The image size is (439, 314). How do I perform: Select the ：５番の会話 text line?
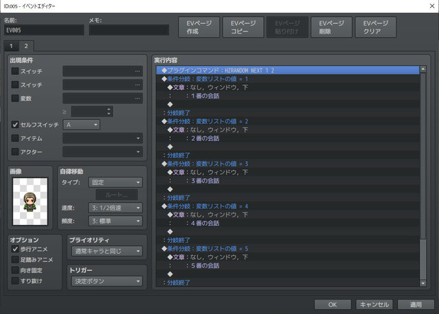(x=287, y=265)
